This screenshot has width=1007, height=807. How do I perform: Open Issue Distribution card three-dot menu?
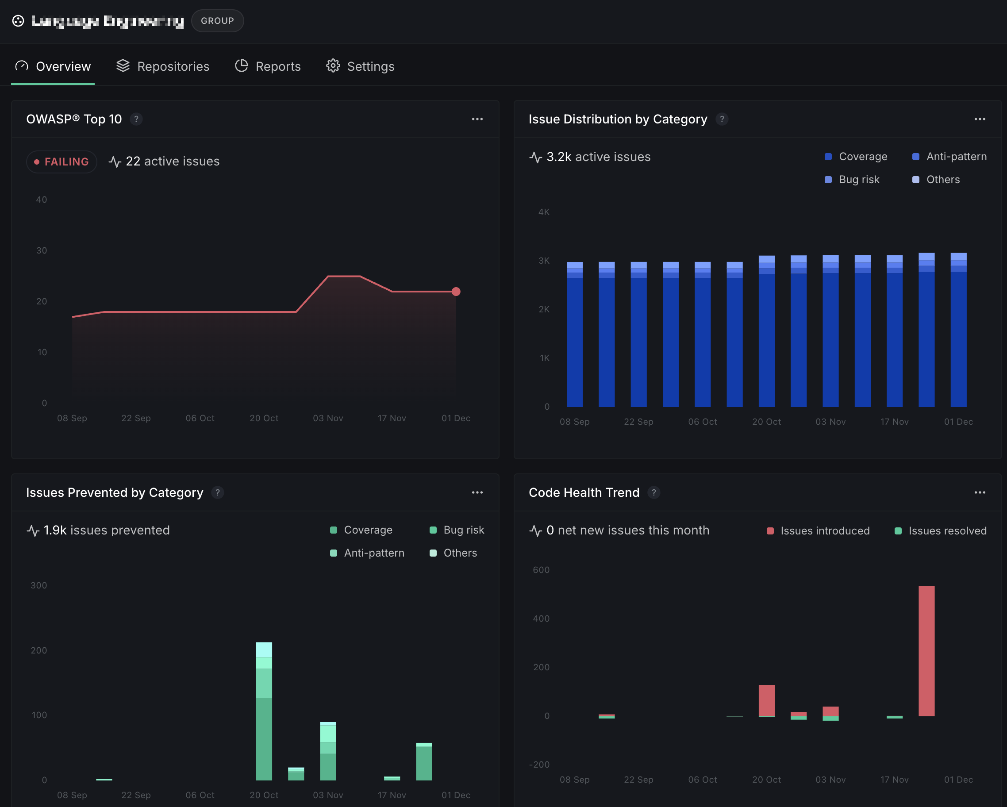(x=980, y=119)
